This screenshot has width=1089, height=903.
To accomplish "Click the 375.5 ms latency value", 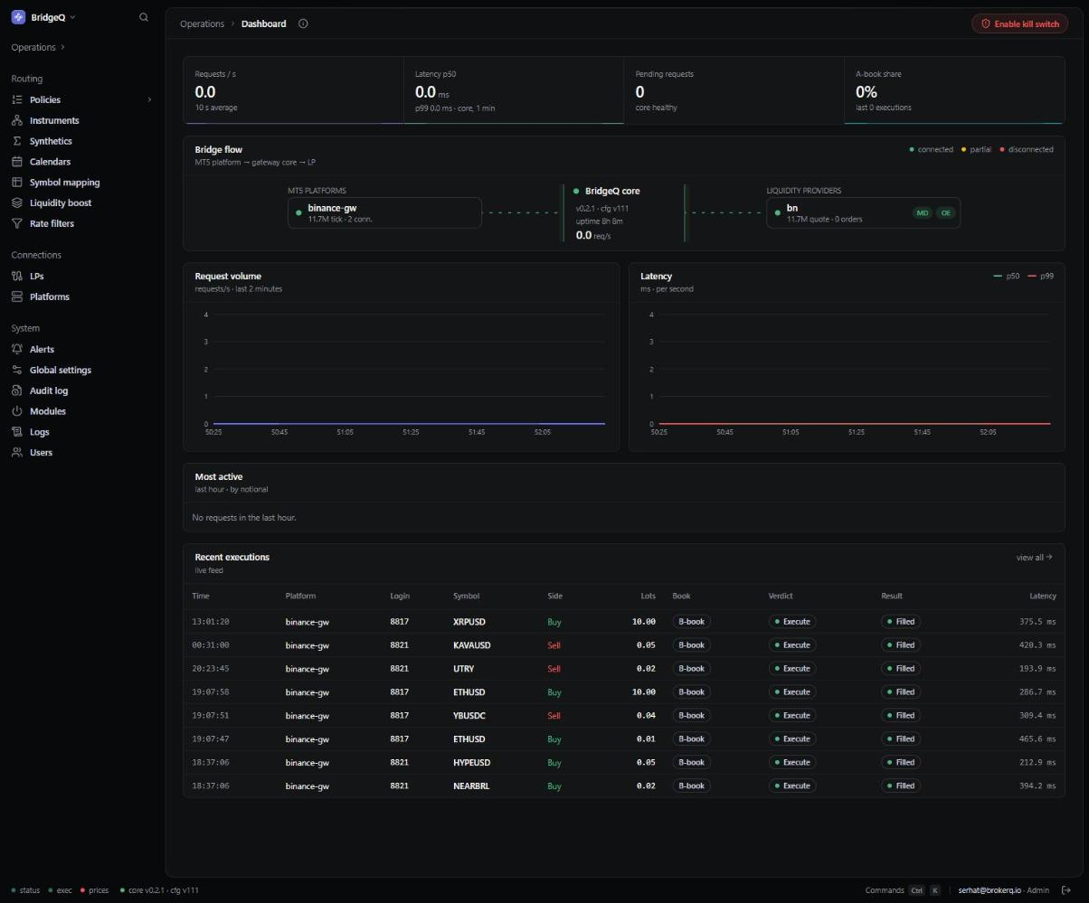I will click(x=1037, y=622).
